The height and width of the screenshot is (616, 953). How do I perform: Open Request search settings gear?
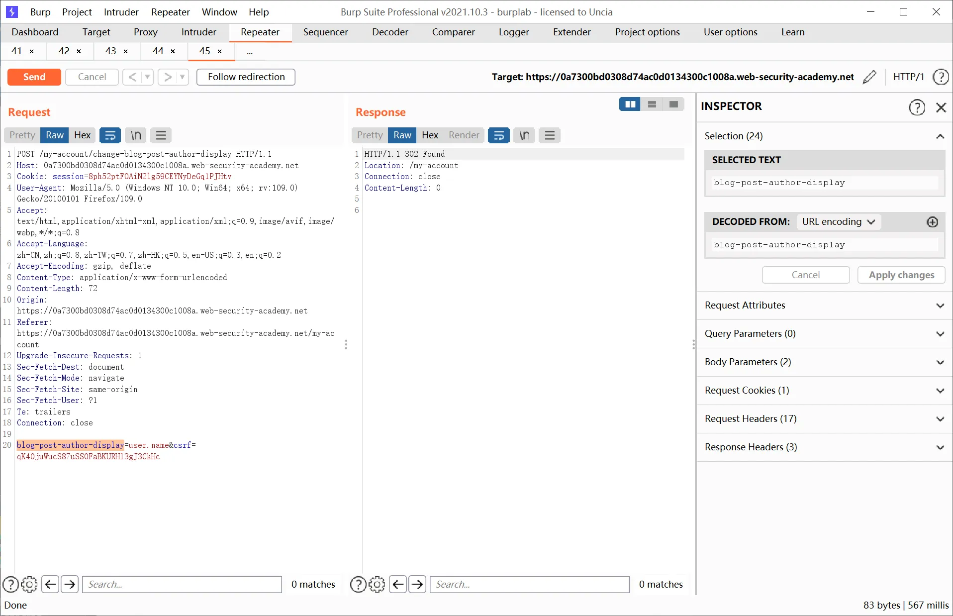tap(29, 584)
